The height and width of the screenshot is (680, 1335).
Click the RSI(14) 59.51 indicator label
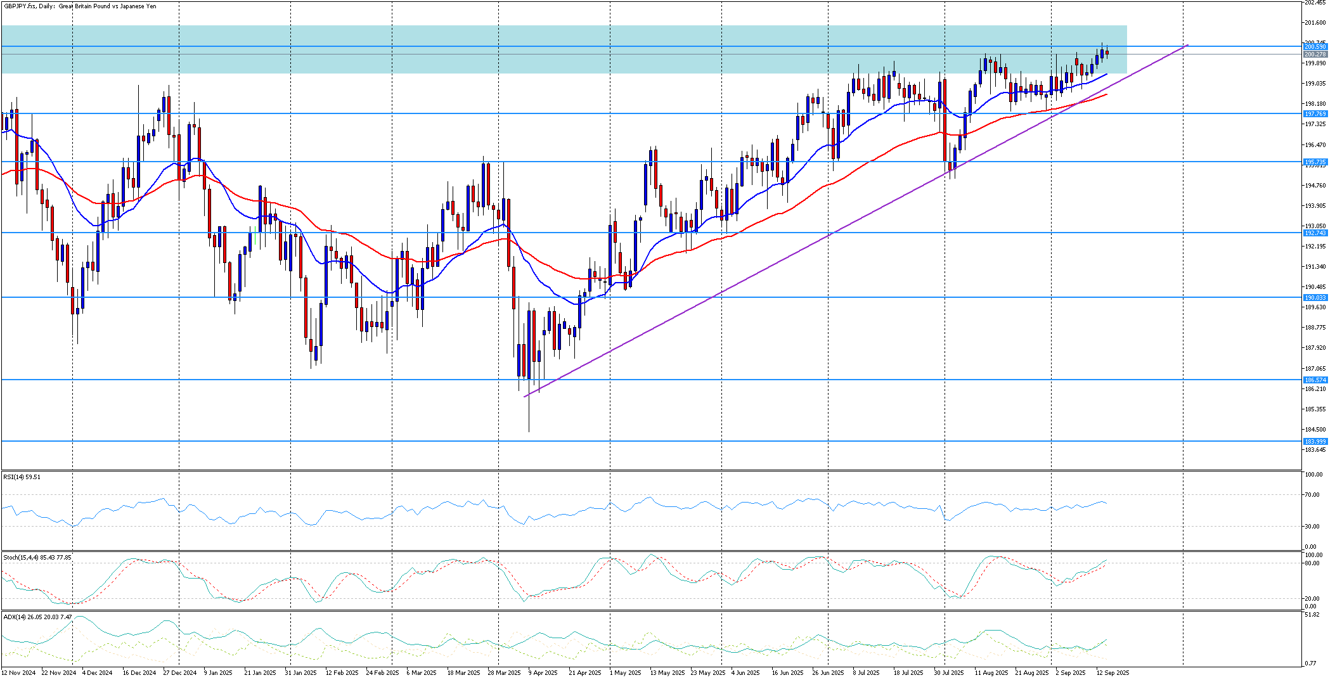pyautogui.click(x=22, y=477)
